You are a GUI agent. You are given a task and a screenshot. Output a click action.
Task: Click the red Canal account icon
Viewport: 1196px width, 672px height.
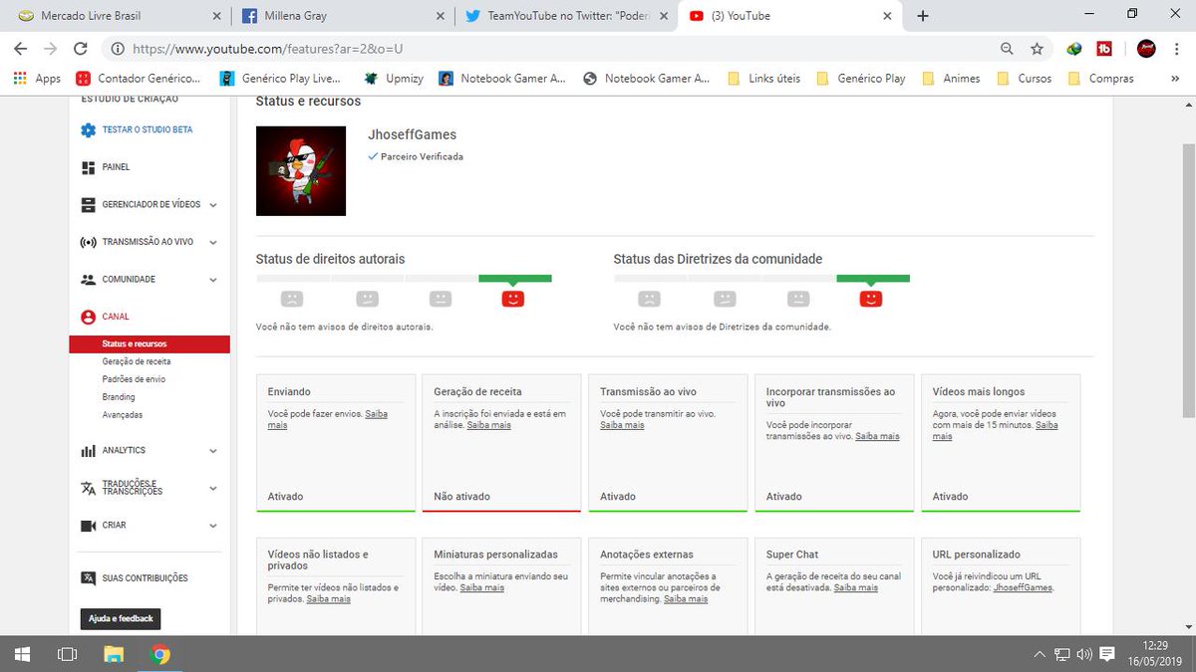(88, 317)
